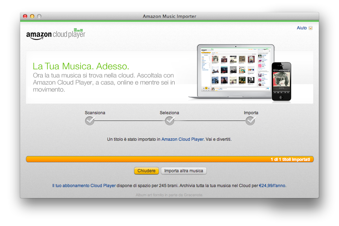Expand the Aiuto dropdown arrow
Viewport: 339px width, 226px height.
[x=310, y=28]
